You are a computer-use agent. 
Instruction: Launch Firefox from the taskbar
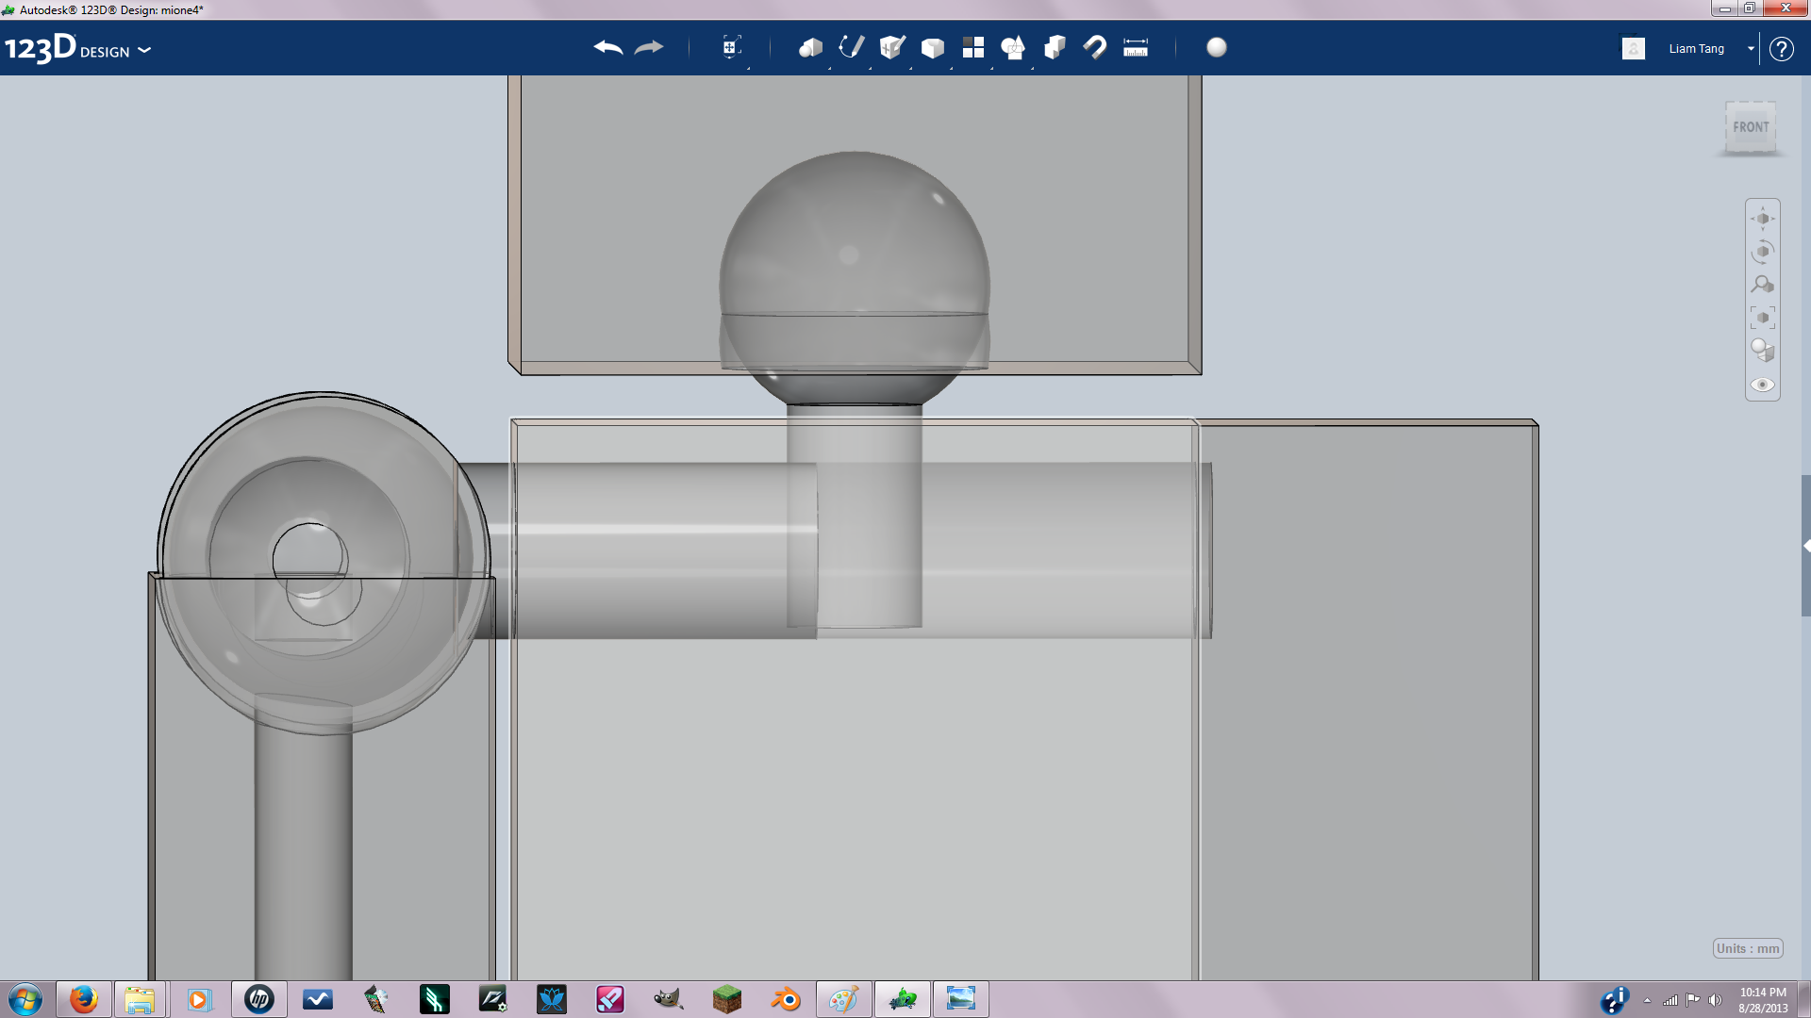[84, 999]
